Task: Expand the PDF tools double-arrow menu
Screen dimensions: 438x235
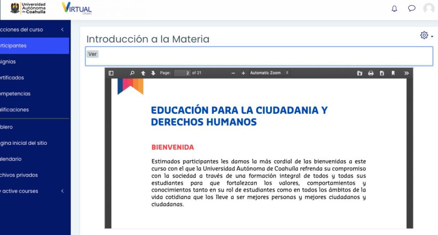Action: [x=406, y=73]
